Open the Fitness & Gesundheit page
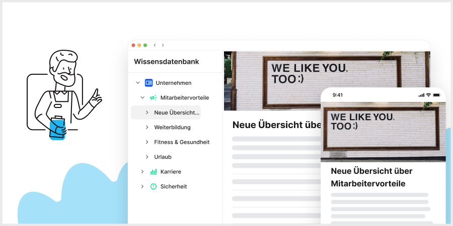 pos(182,142)
